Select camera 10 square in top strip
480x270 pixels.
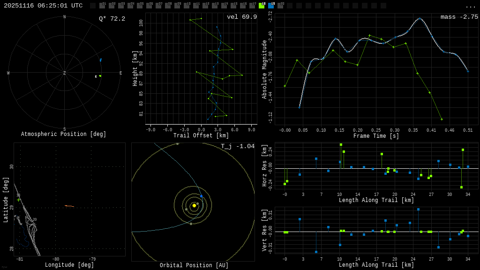click(x=187, y=6)
